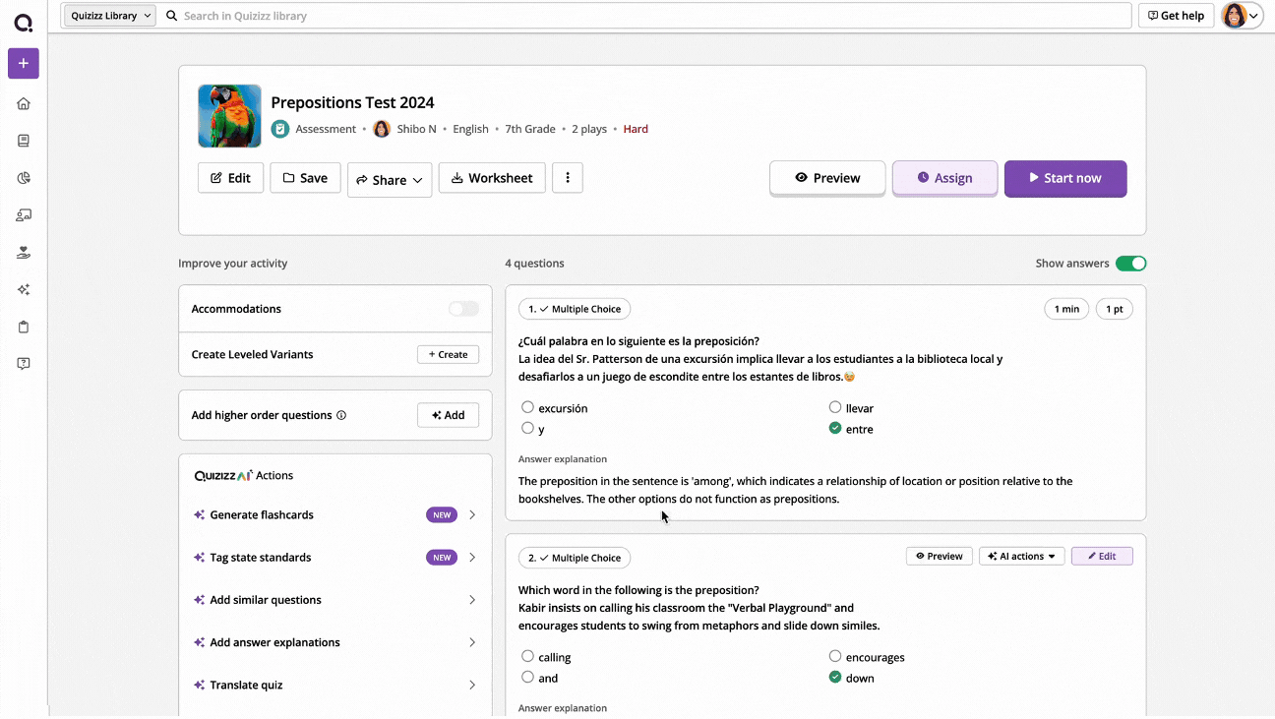Screen dimensions: 1275x719
Task: Select the Quizizz AI sparkles sidebar icon
Action: [24, 289]
